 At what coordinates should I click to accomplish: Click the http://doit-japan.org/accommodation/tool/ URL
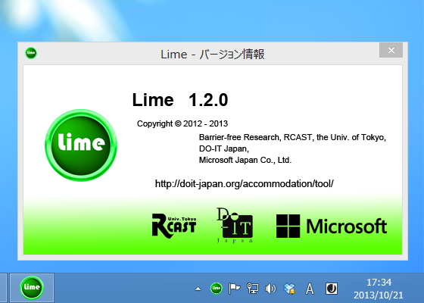point(244,183)
